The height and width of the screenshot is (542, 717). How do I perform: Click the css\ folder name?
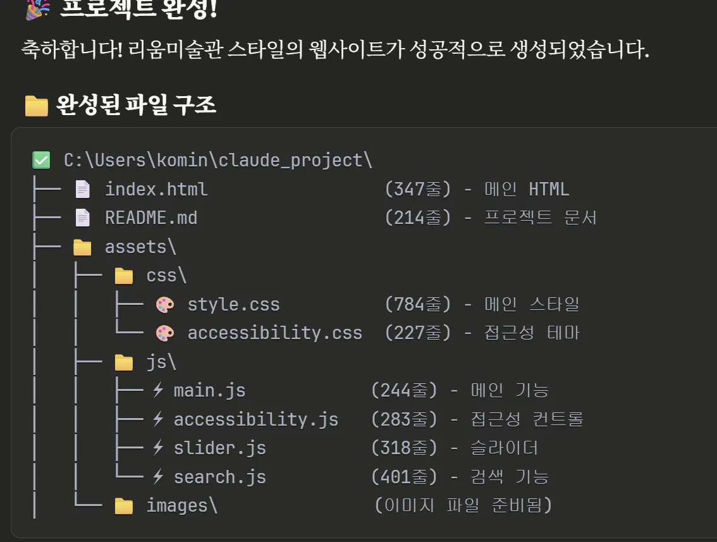click(x=166, y=276)
